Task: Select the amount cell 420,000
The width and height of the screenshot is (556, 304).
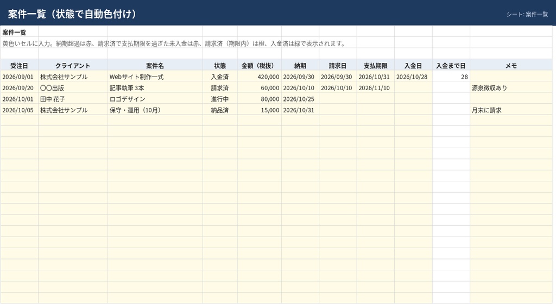Action: coord(259,77)
